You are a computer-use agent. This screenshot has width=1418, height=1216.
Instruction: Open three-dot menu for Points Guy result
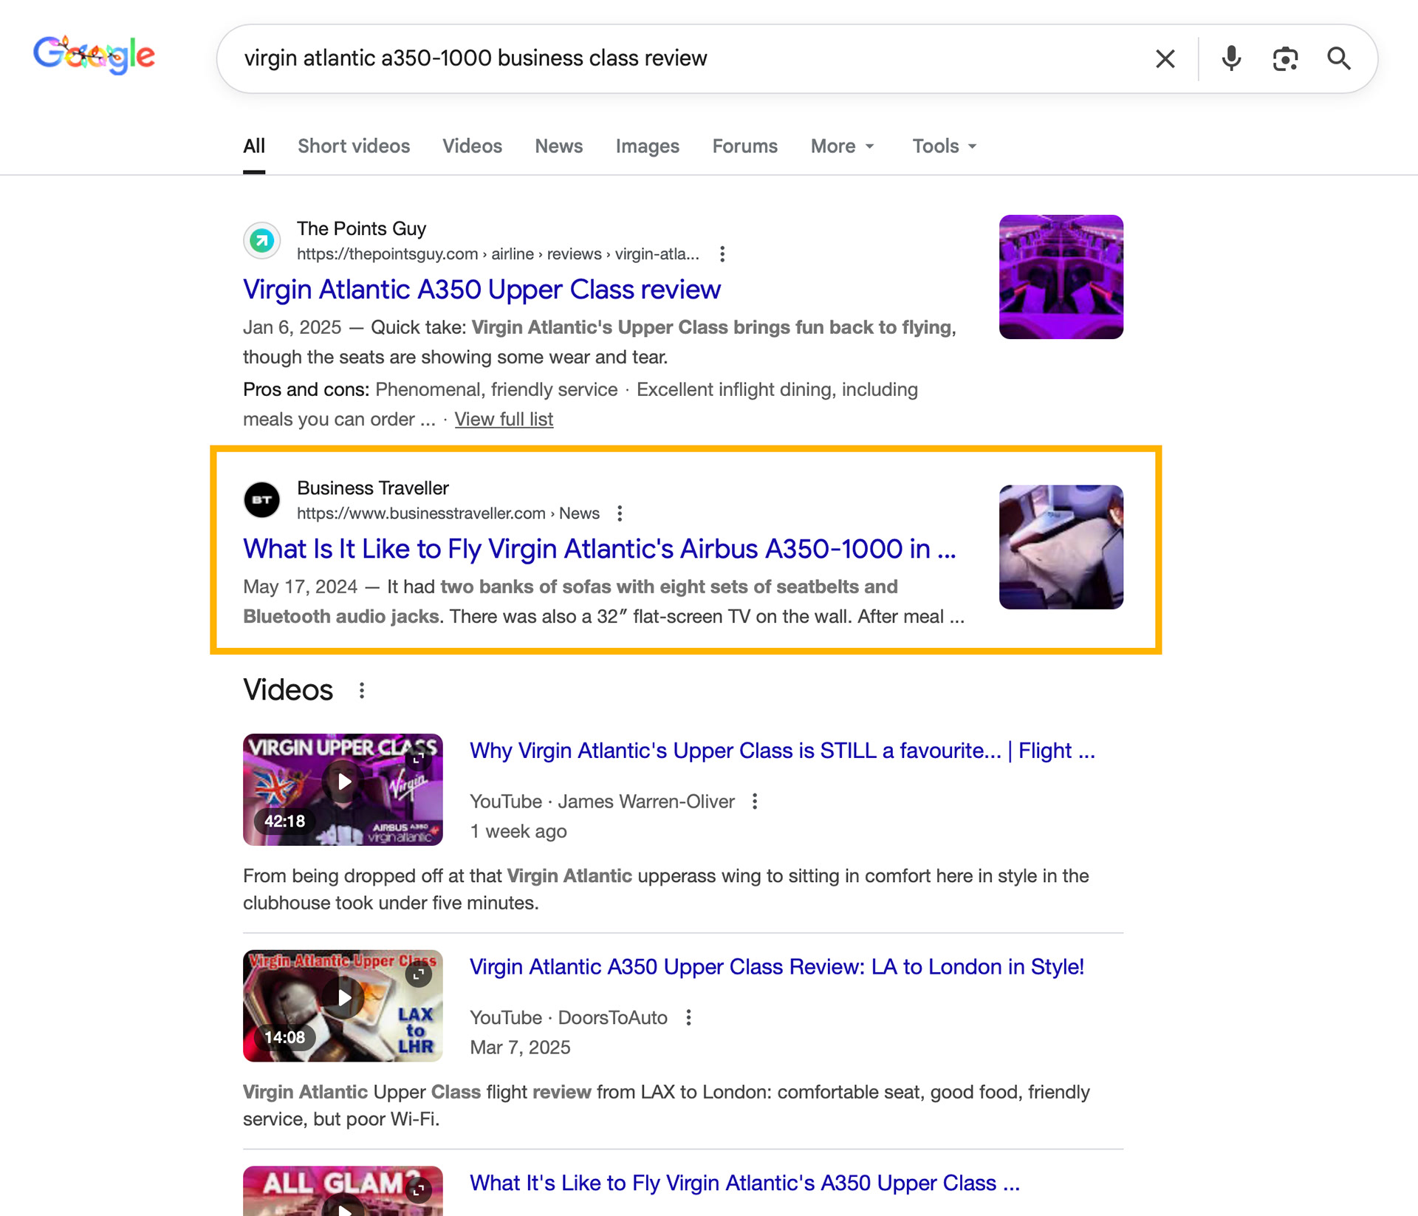[722, 254]
